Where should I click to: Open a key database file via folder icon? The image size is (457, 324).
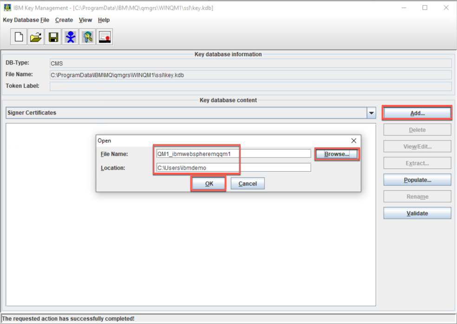[x=36, y=37]
